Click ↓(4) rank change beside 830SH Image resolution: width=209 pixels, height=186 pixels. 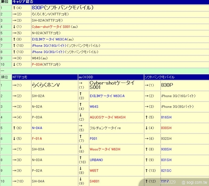click(x=150, y=128)
